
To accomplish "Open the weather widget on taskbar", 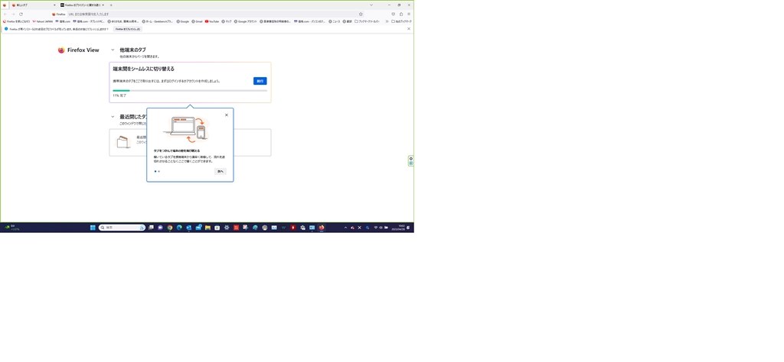I will 12,228.
